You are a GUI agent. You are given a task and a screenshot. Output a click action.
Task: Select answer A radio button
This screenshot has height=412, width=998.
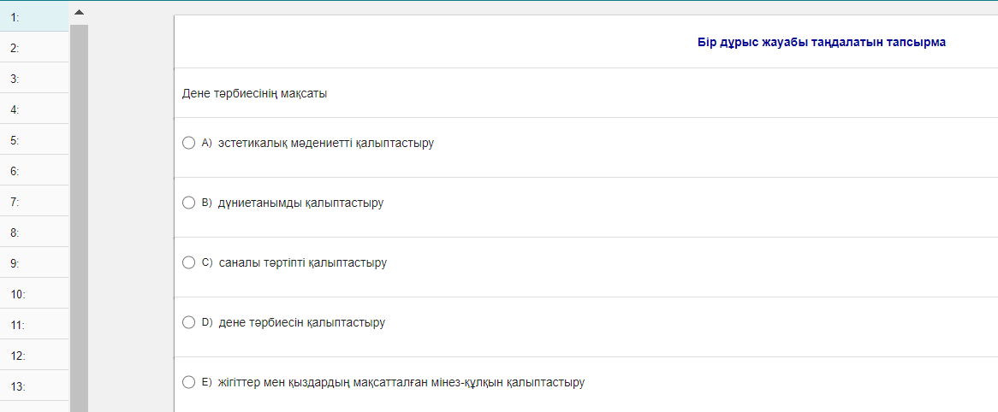pyautogui.click(x=189, y=143)
